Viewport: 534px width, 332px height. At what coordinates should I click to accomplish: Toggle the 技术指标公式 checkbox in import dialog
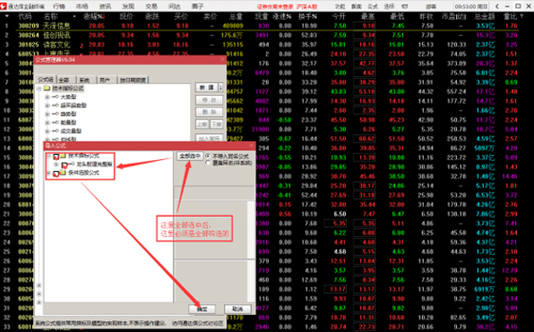point(57,156)
